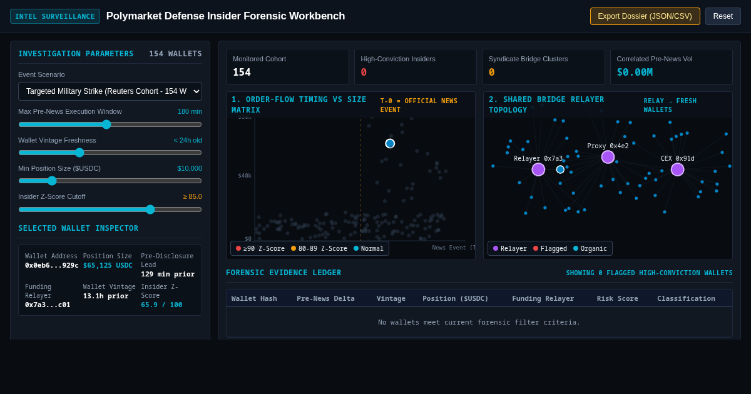Click the cyan Normal legend dot
This screenshot has width=751, height=394.
[356, 248]
